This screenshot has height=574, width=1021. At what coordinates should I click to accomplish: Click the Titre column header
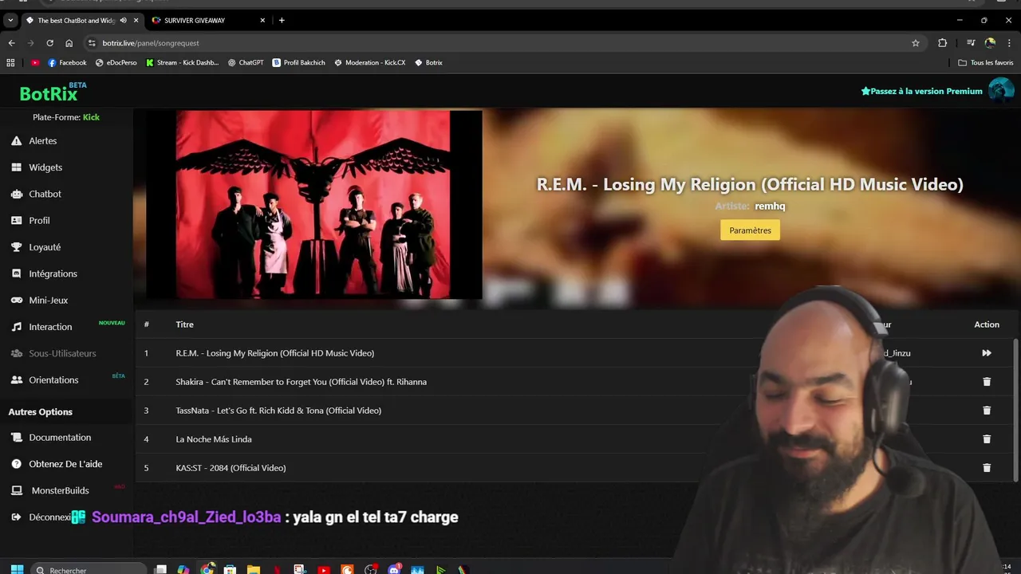click(x=184, y=324)
